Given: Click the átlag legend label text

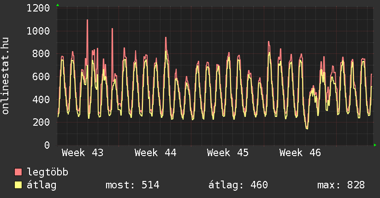Looking at the screenshot, I should (x=42, y=186).
